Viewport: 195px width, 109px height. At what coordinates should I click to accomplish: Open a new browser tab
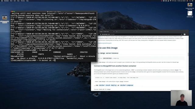[x=117, y=31]
